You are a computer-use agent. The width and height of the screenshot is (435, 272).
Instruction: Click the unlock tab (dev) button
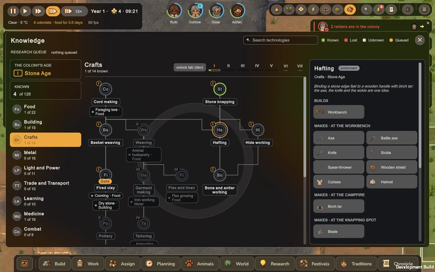[x=190, y=67]
